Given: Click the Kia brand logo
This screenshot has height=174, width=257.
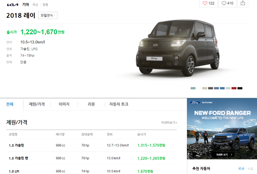Looking at the screenshot, I should coord(13,5).
